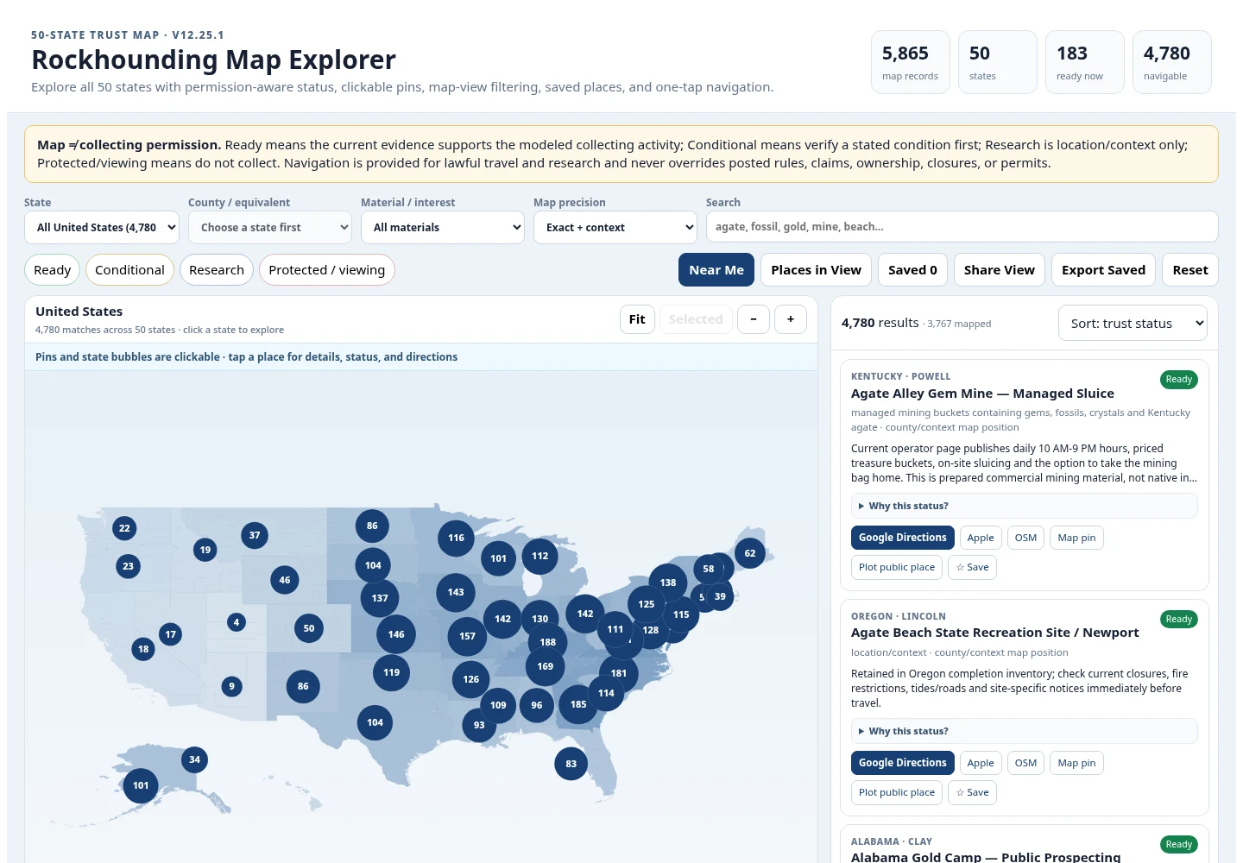Viewport: 1243px width, 863px height.
Task: Select the map bubble labeled 62
Action: (x=750, y=553)
